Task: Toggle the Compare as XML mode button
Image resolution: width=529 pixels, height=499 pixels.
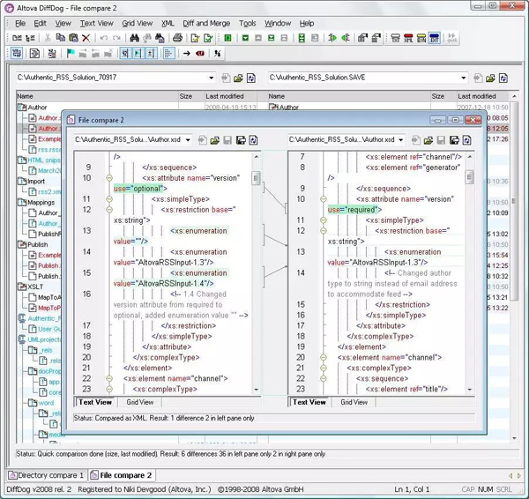Action: [x=408, y=38]
